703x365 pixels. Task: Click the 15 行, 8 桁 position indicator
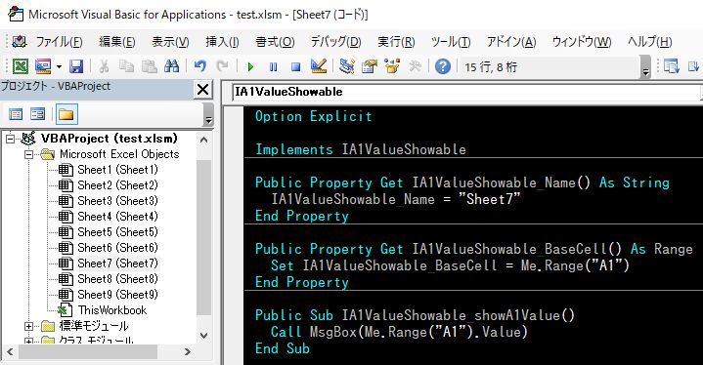click(x=492, y=67)
